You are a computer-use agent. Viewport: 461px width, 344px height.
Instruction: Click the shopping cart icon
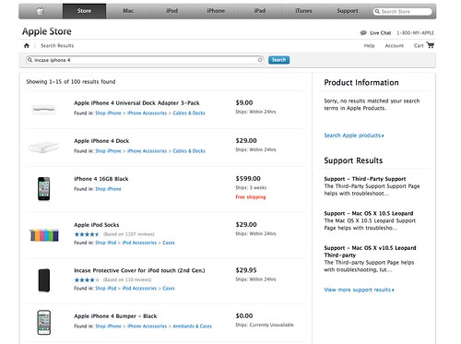(x=431, y=45)
